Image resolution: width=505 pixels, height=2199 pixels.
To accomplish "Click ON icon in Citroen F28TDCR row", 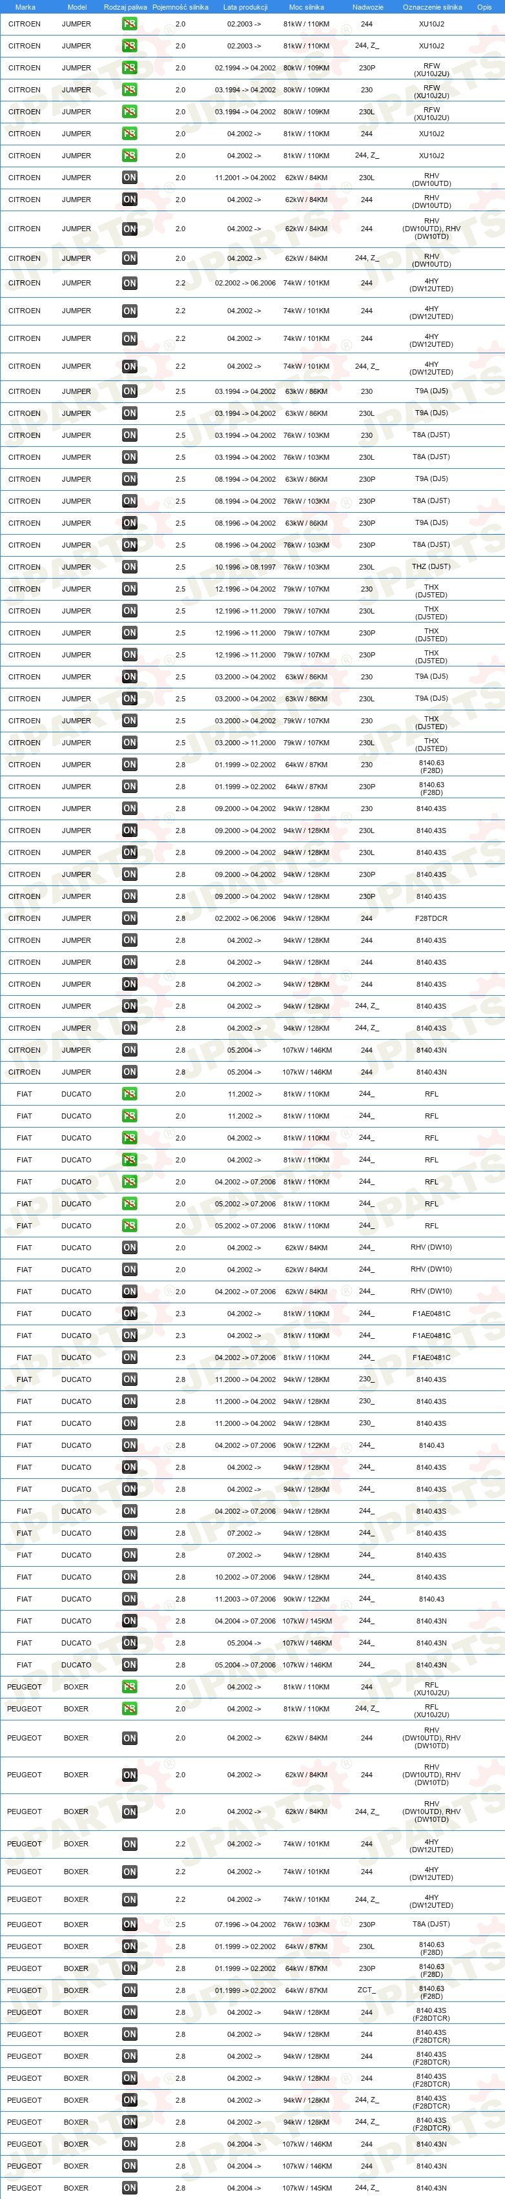I will (130, 918).
